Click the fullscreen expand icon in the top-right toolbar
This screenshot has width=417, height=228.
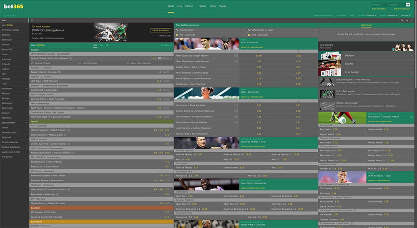click(x=412, y=20)
